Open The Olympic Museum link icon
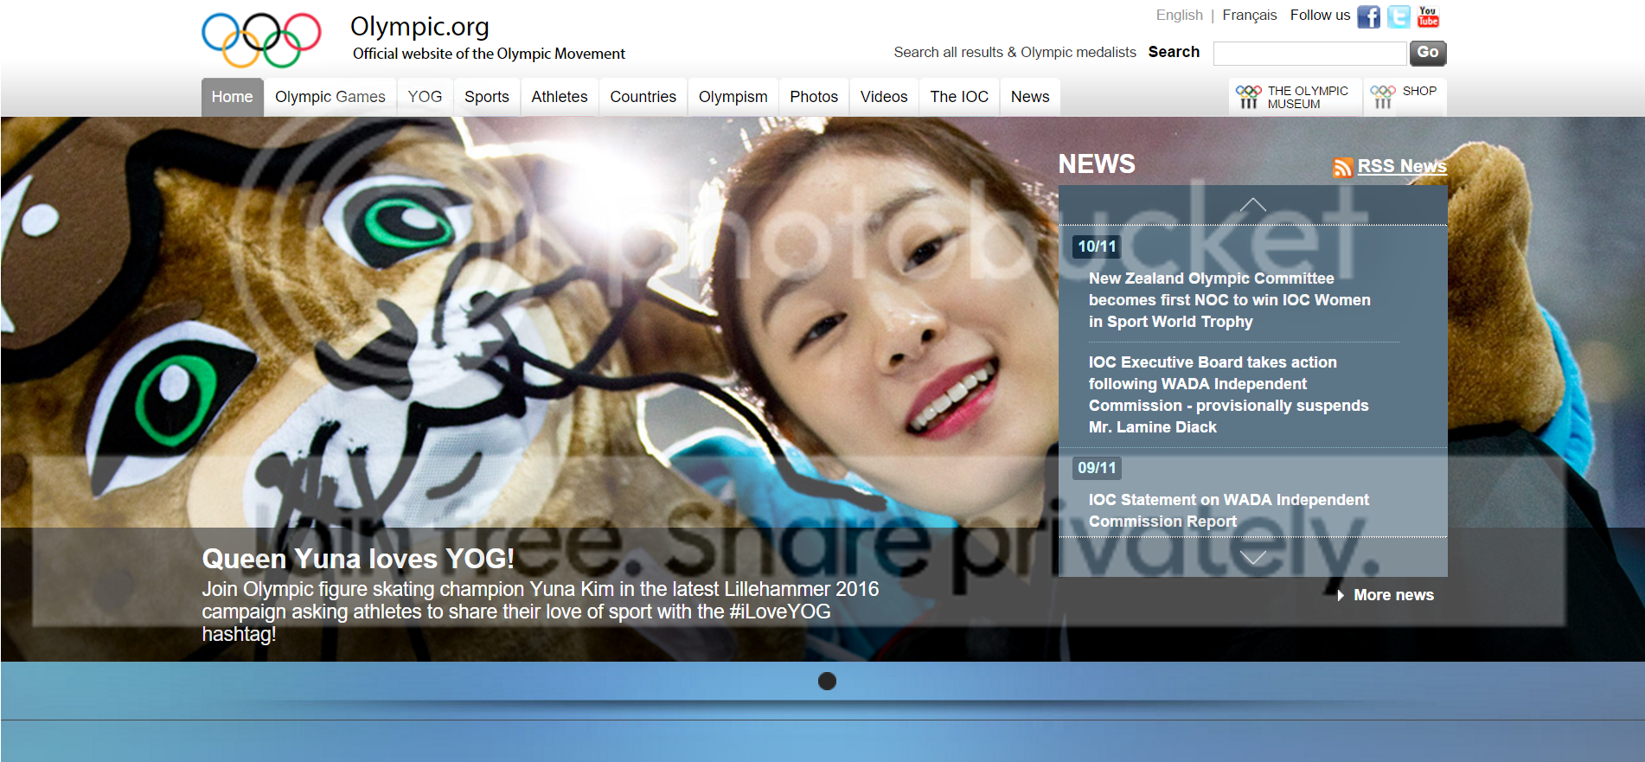The width and height of the screenshot is (1645, 762). pyautogui.click(x=1248, y=97)
